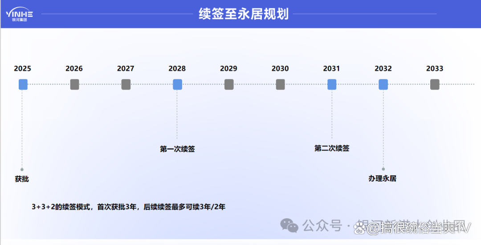Click the year label 2032
Screen dimensions: 481x245
383,68
